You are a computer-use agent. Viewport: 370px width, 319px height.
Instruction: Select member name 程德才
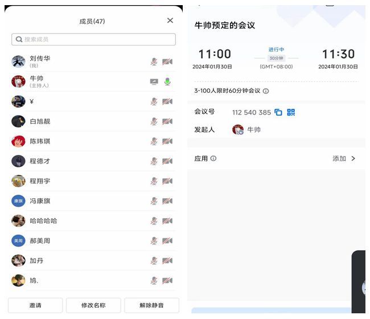tap(40, 161)
